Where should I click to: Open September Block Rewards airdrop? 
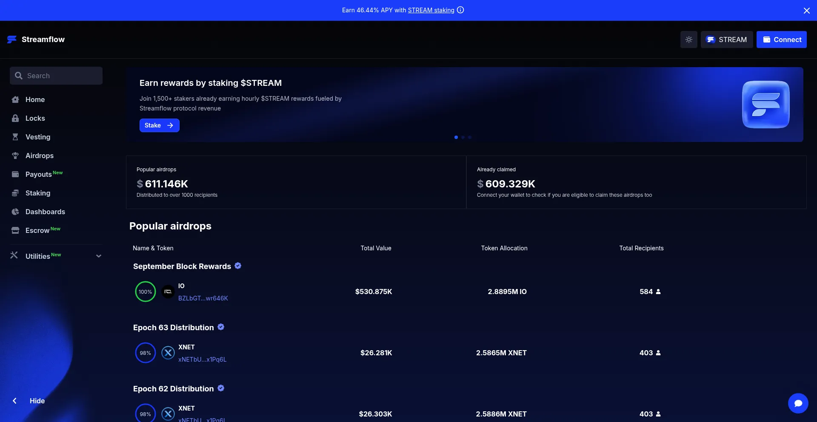(x=182, y=266)
